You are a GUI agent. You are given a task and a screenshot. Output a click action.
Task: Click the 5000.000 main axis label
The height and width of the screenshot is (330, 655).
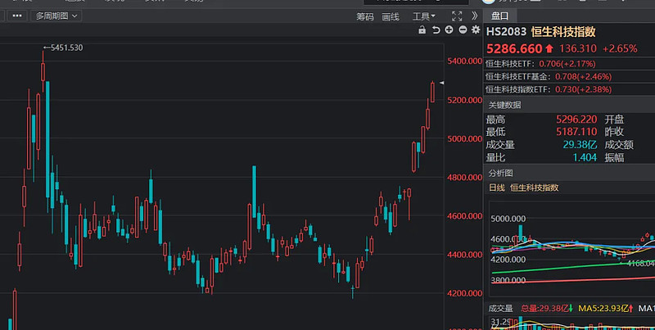pyautogui.click(x=464, y=138)
